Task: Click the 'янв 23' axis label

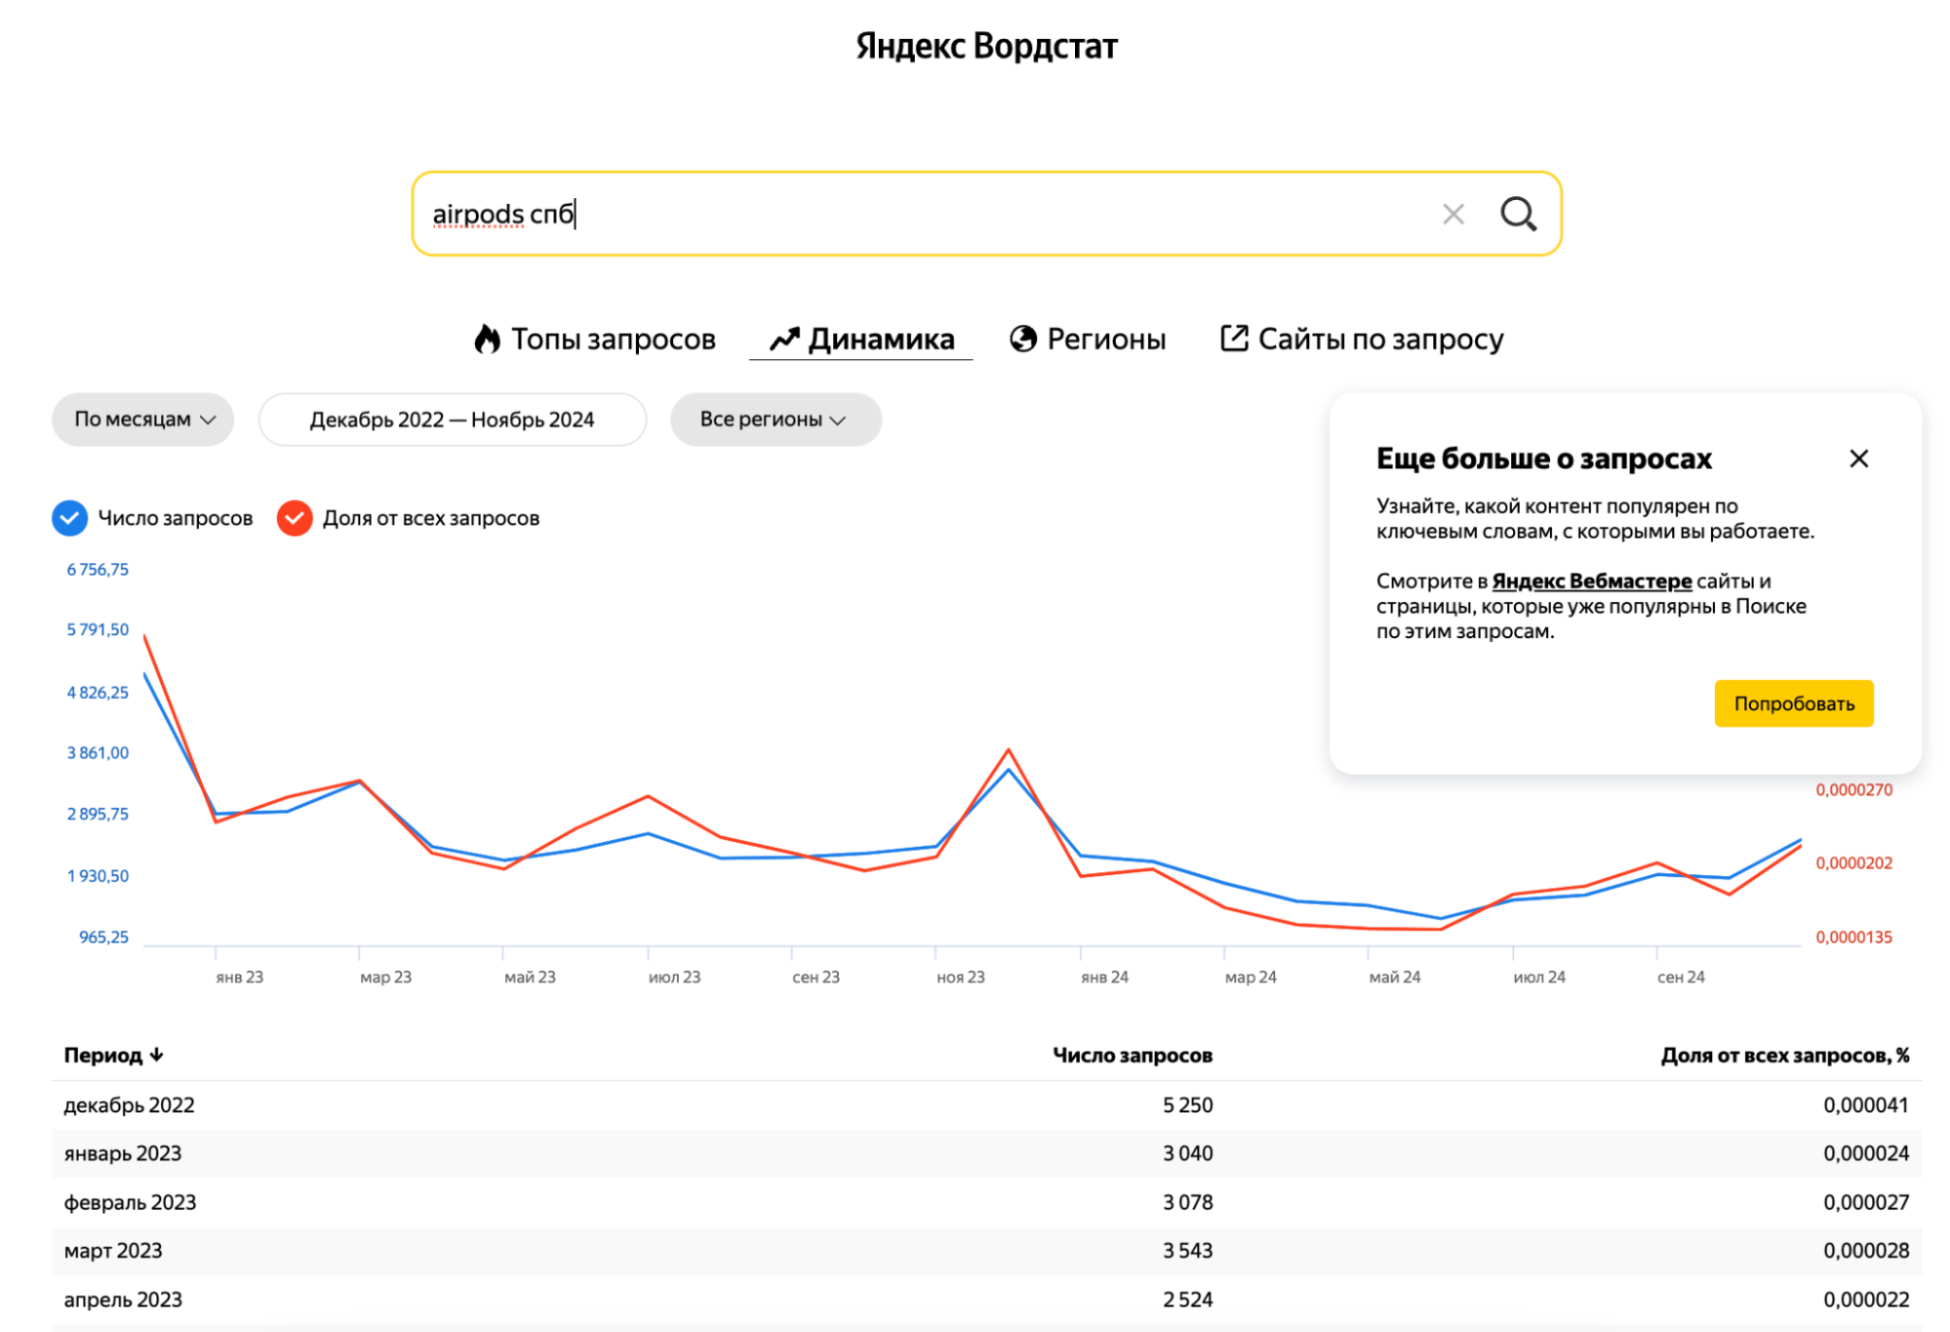Action: tap(240, 977)
